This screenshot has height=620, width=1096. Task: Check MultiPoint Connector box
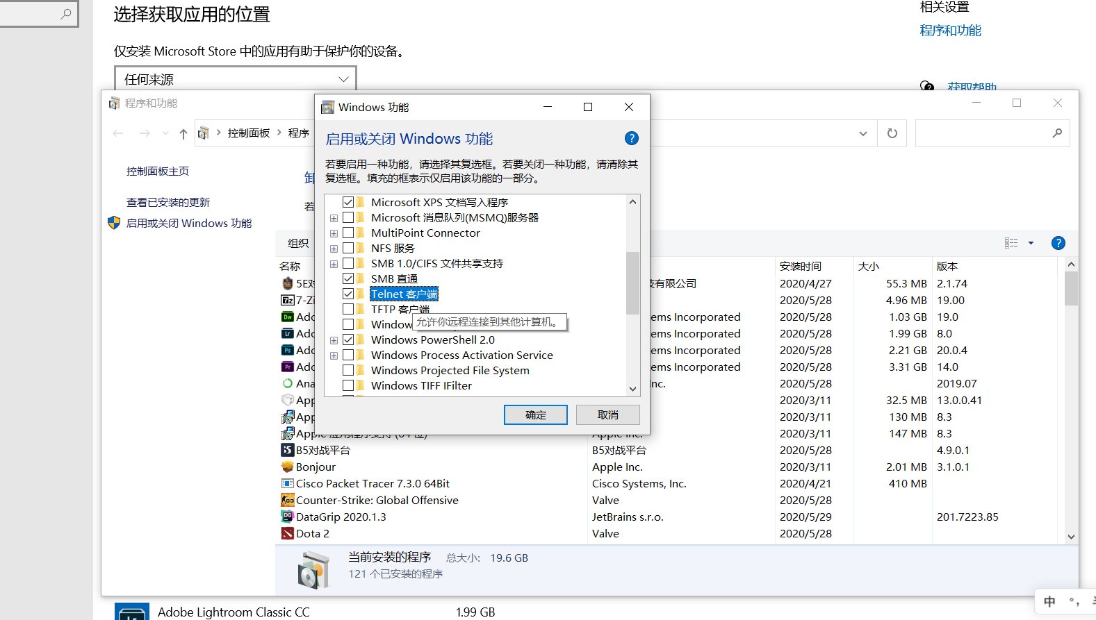pyautogui.click(x=348, y=233)
